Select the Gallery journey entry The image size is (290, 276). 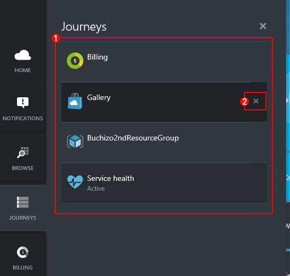[164, 102]
